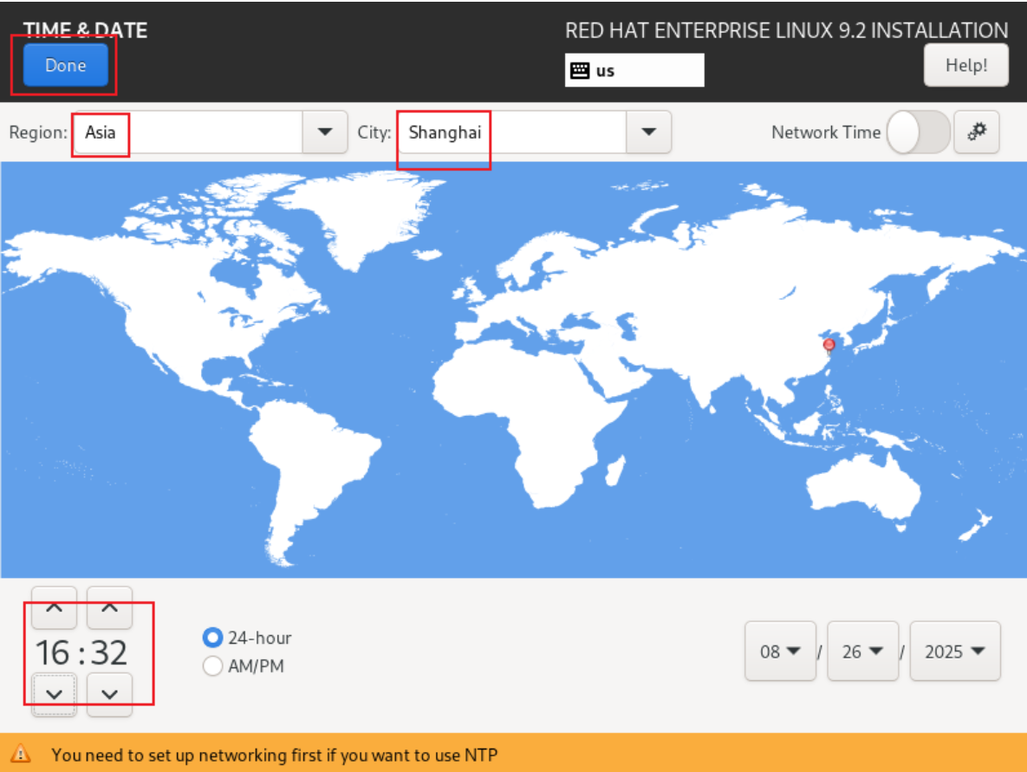Expand the Region dropdown arrow
Viewport: 1027px width, 772px height.
pyautogui.click(x=324, y=132)
